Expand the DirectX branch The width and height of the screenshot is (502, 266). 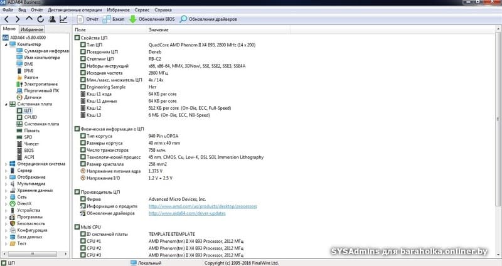pyautogui.click(x=6, y=204)
